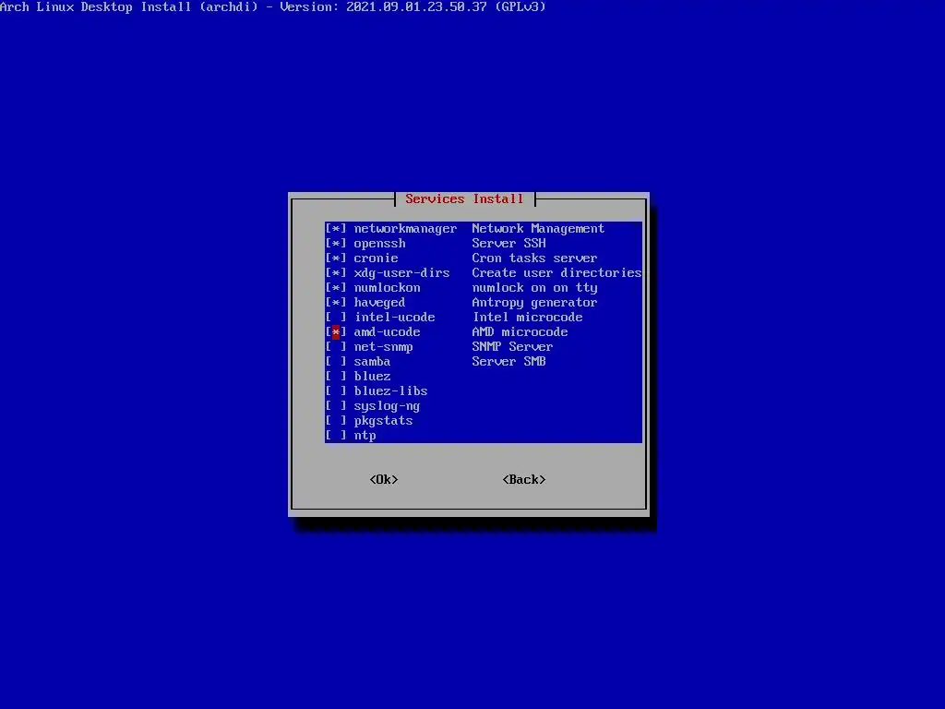
Task: Select 'AMD microcode' description
Action: click(520, 332)
